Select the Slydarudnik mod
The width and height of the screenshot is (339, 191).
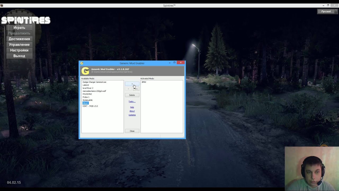87,100
